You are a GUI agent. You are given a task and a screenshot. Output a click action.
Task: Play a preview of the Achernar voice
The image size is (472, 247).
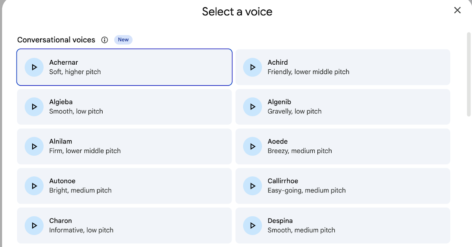[x=34, y=67]
